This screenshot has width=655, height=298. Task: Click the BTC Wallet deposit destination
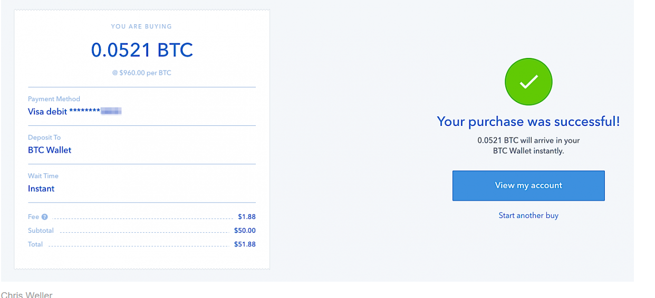(x=50, y=150)
